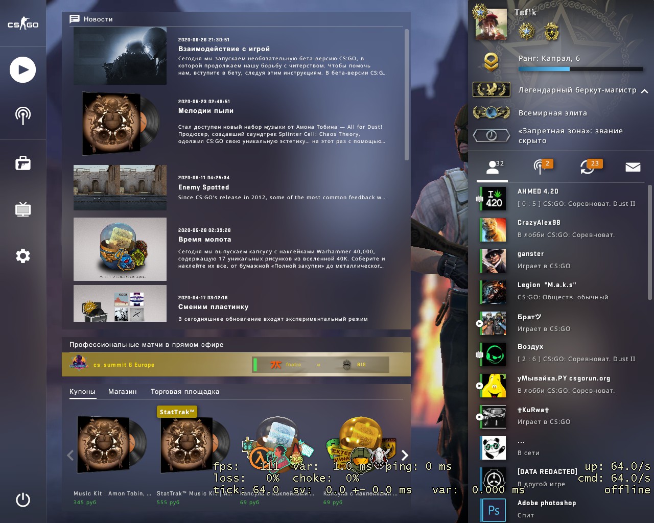Switch to the Торговая площадка tab
The height and width of the screenshot is (523, 654).
(185, 392)
